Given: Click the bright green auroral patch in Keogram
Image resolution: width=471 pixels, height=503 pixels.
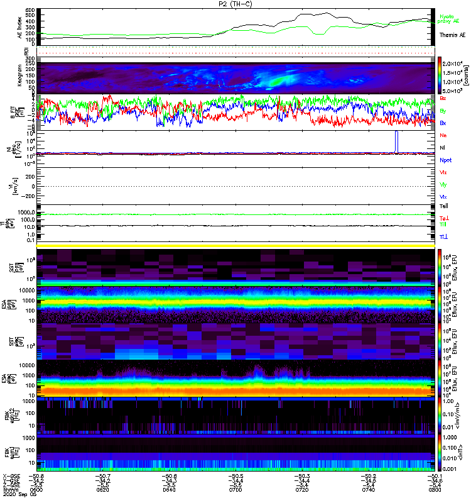Looking at the screenshot, I should pos(277,82).
